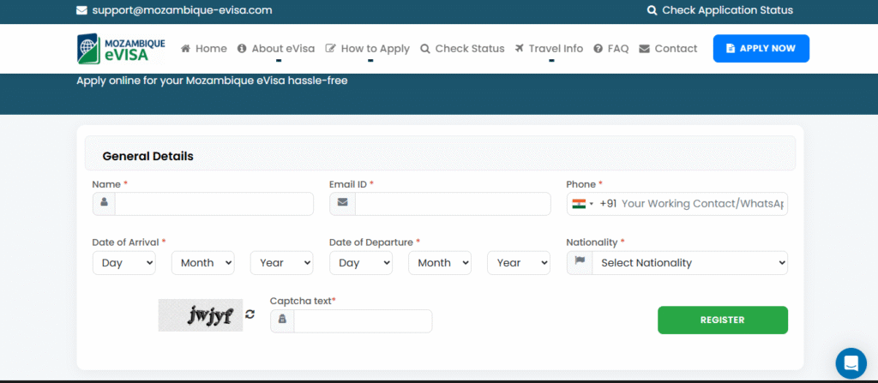
Task: Click the green REGISTER button
Action: (x=722, y=320)
